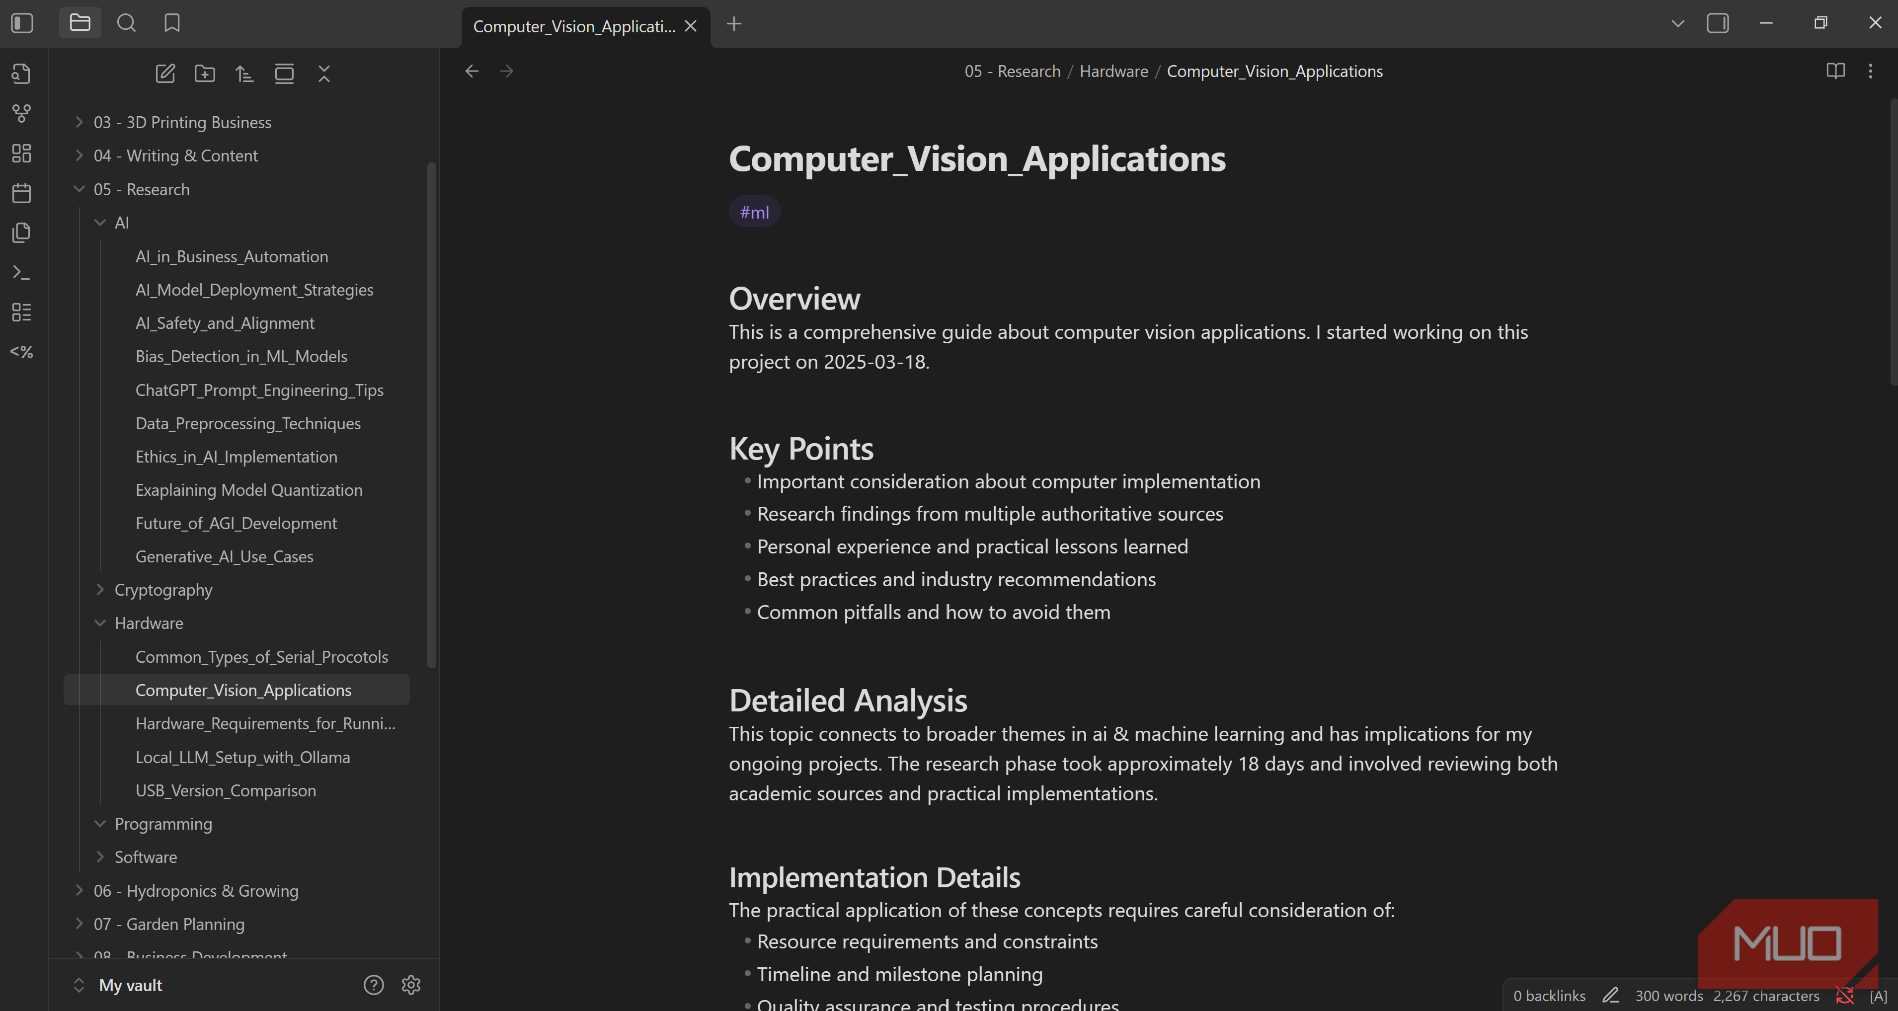Open today's daily note calendar icon
The image size is (1898, 1011).
(x=21, y=193)
